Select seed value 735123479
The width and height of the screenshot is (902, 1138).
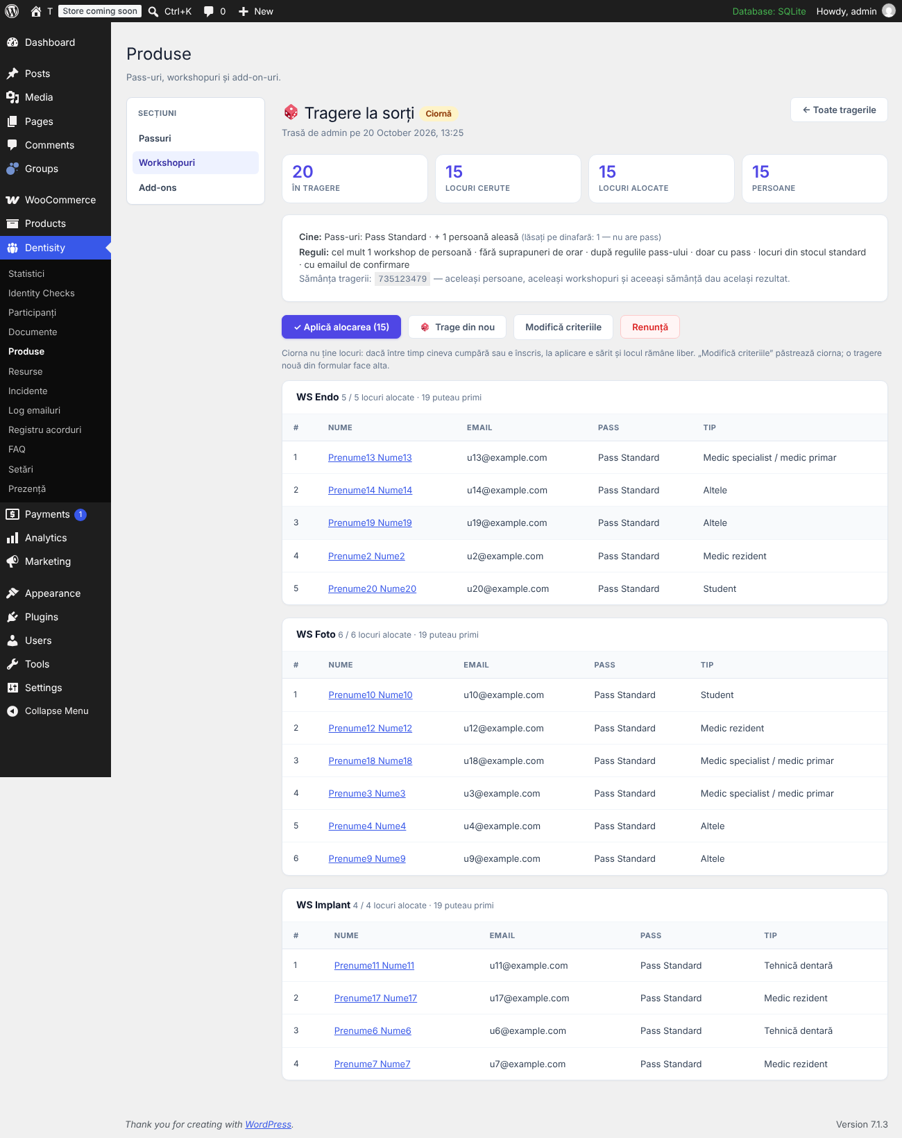point(402,279)
